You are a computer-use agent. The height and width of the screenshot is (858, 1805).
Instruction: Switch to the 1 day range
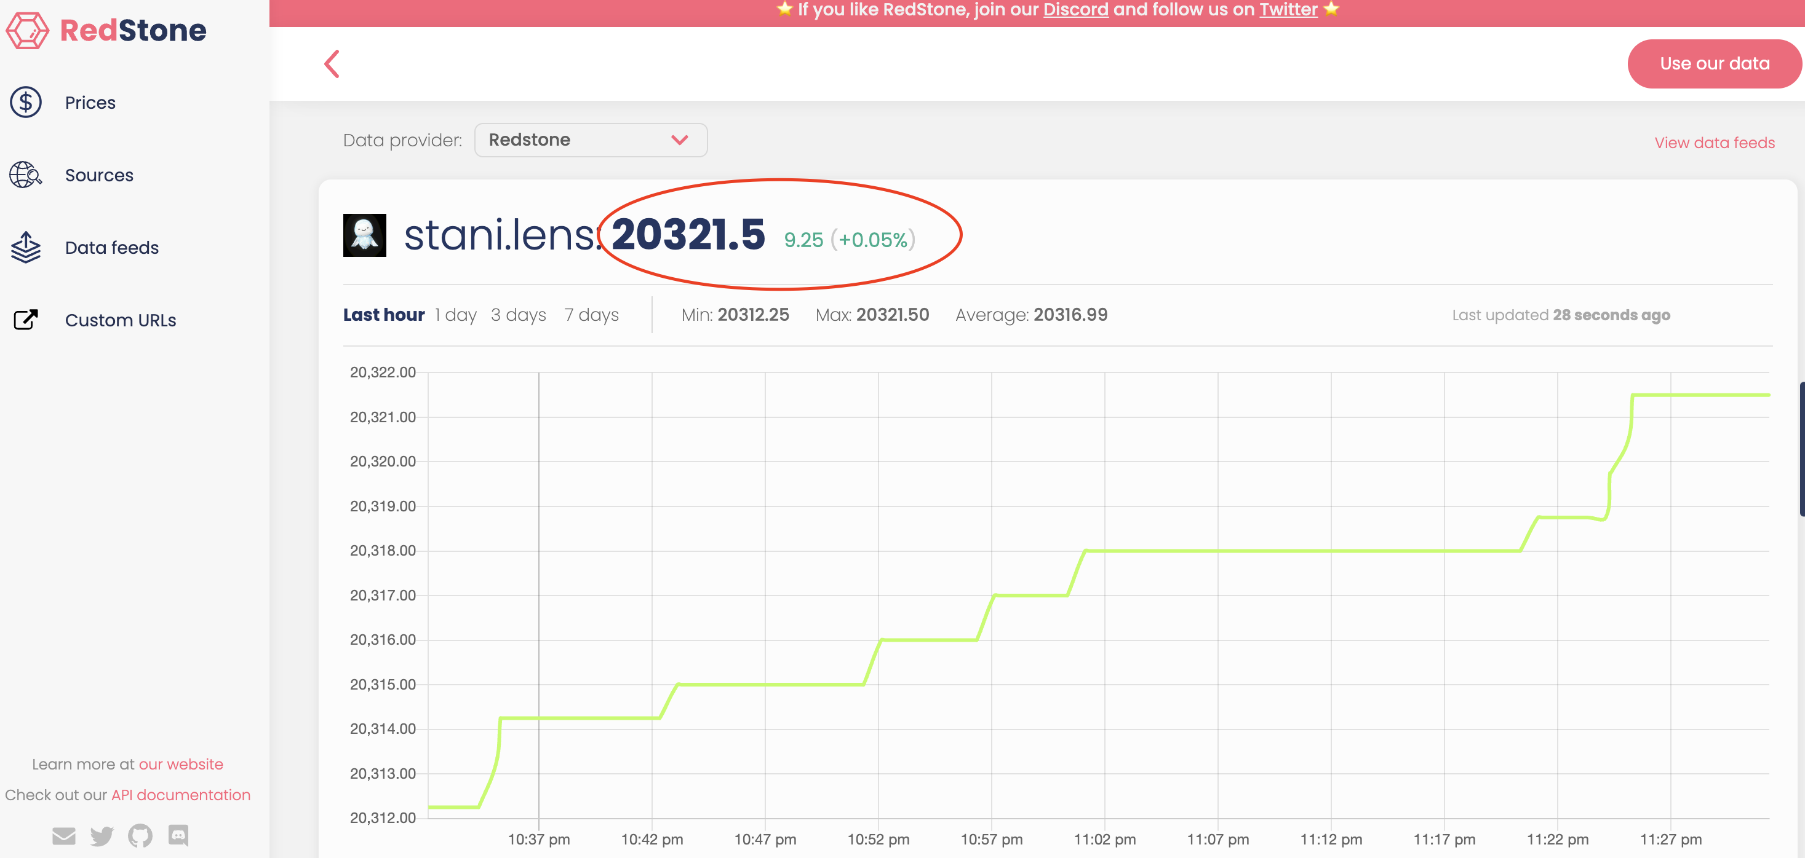[x=455, y=315]
